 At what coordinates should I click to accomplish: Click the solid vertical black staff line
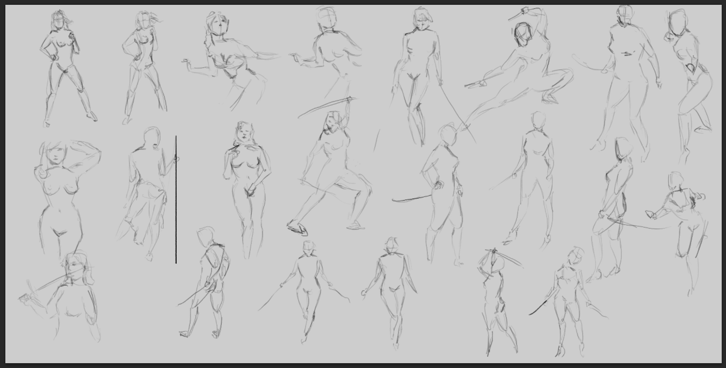(176, 199)
